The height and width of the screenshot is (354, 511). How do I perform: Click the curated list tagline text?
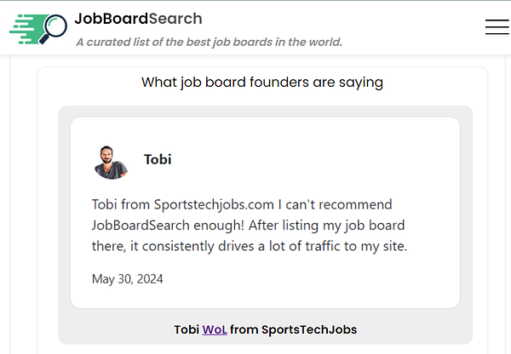(209, 42)
